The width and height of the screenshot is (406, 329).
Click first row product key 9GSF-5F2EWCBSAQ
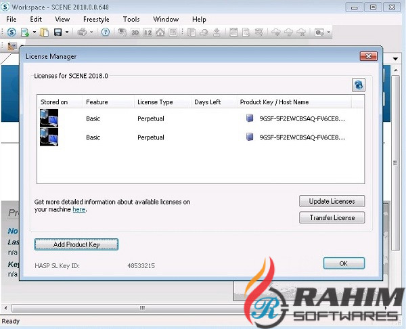pyautogui.click(x=302, y=118)
